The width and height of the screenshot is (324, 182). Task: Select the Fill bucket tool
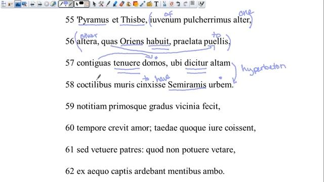(129, 4)
